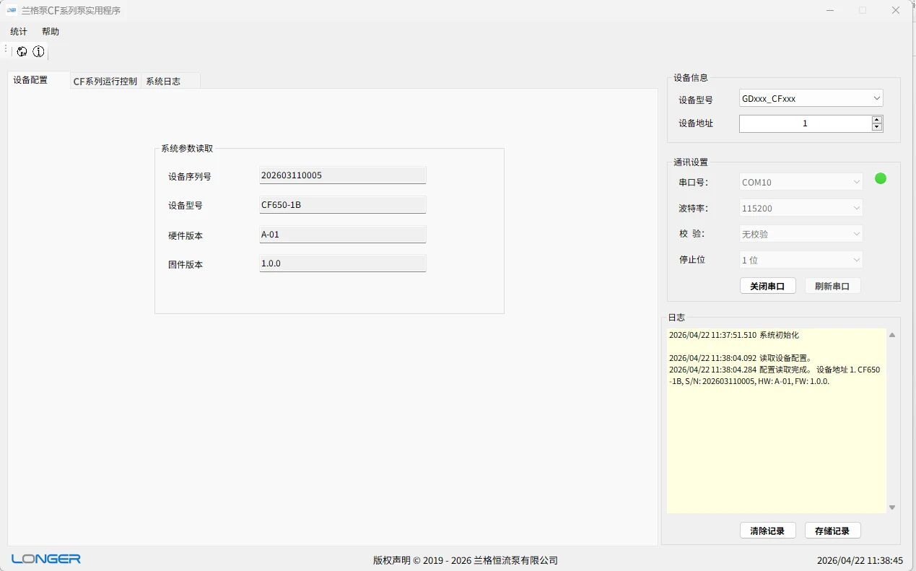Click the 硬件版本 field A-01
Image resolution: width=916 pixels, height=571 pixels.
[x=343, y=235]
